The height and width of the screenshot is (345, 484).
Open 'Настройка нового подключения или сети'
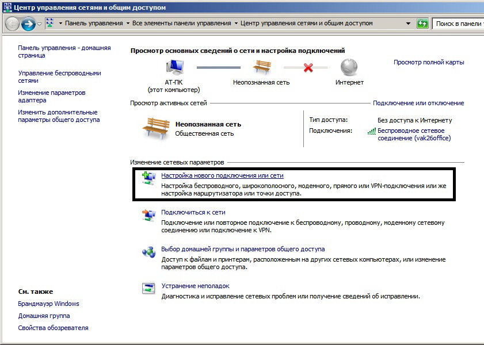(x=222, y=175)
